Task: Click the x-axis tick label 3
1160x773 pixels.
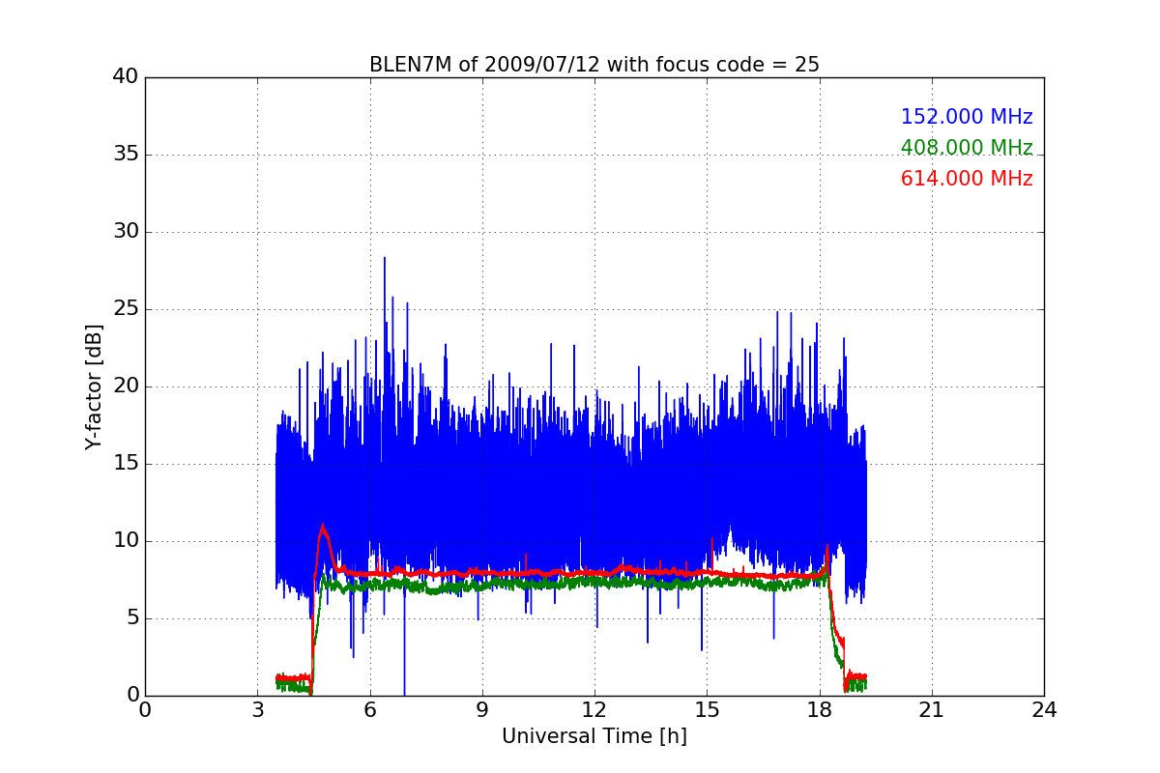Action: [x=257, y=710]
